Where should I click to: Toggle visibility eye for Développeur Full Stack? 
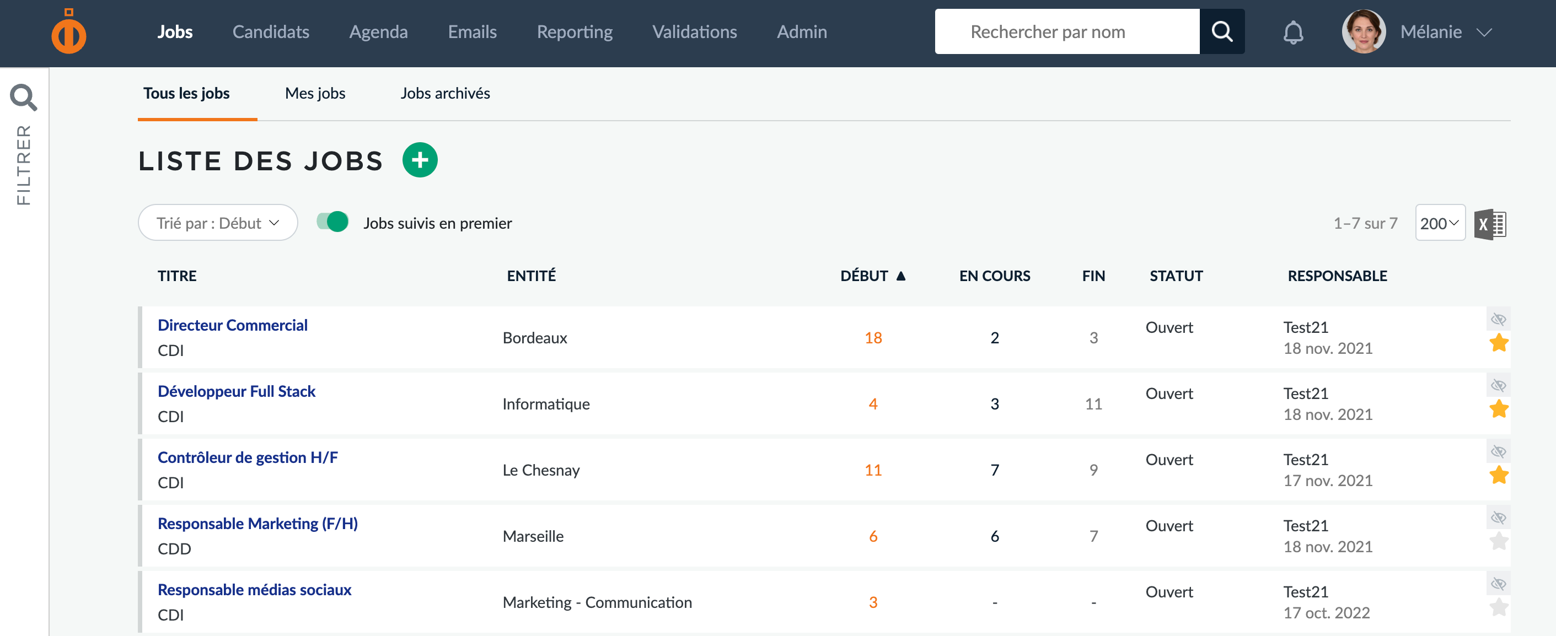click(x=1498, y=385)
